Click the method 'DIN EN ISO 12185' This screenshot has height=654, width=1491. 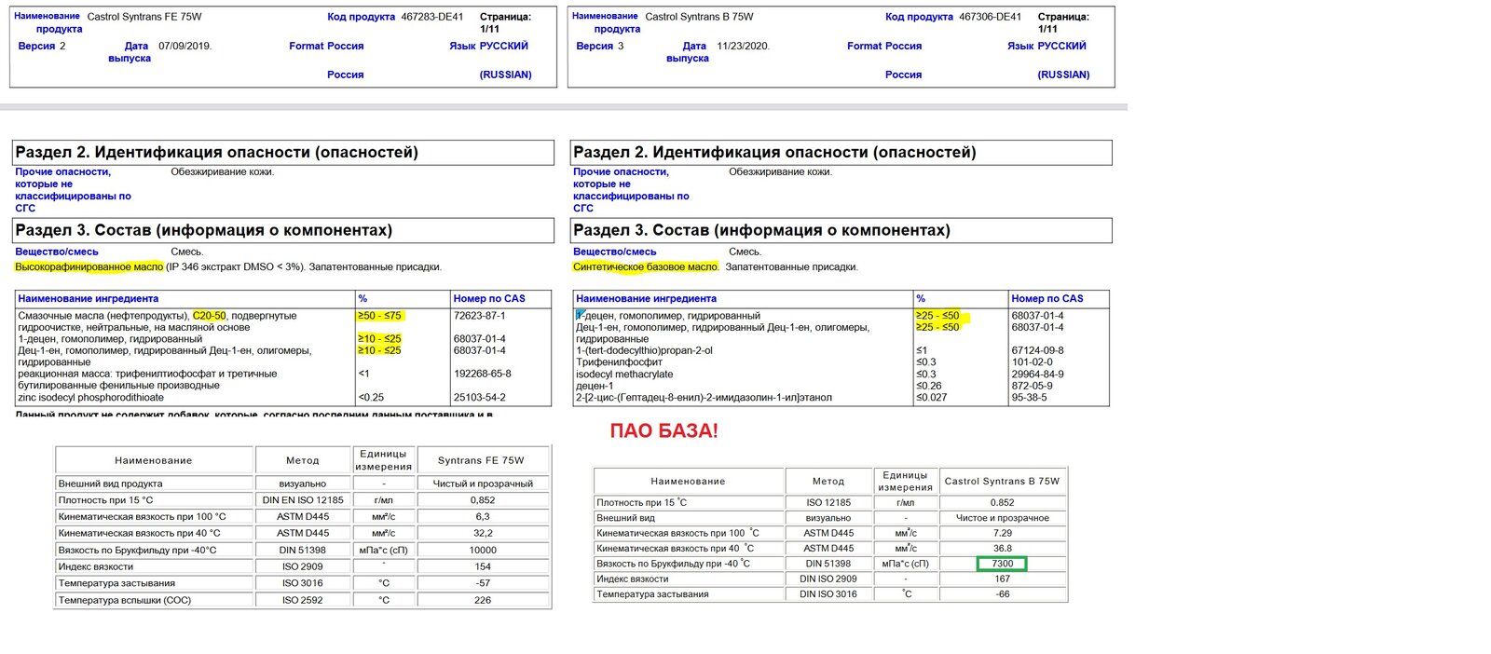click(x=303, y=500)
